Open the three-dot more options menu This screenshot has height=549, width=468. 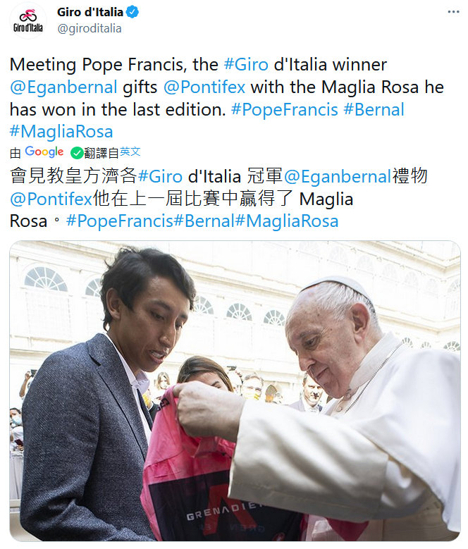[453, 12]
